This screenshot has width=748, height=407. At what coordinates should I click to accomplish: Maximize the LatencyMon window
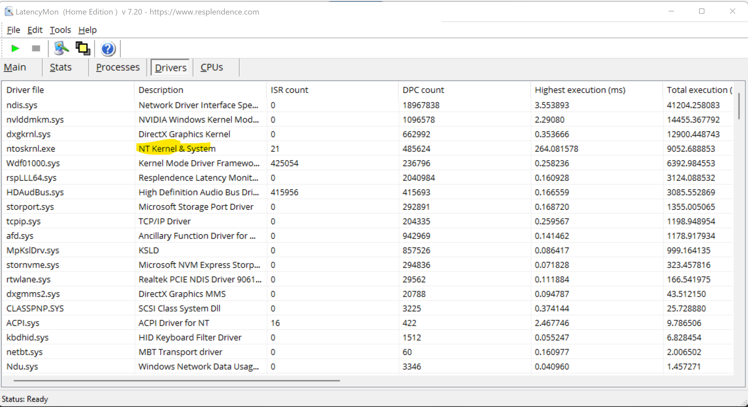[x=701, y=11]
